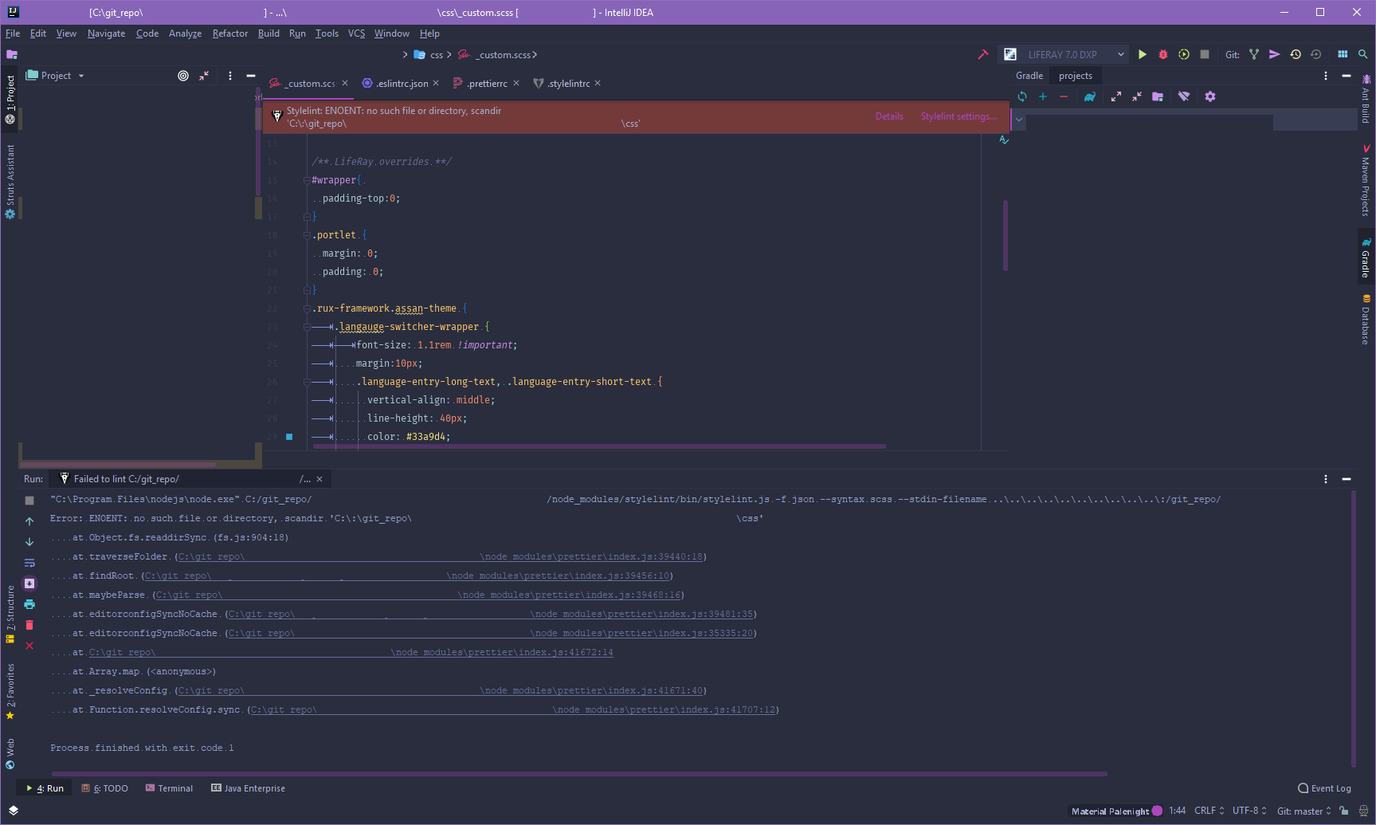Open the 6: TODO tool window

(104, 788)
